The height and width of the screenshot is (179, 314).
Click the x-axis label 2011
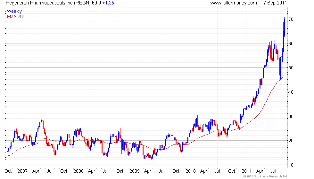(x=246, y=171)
